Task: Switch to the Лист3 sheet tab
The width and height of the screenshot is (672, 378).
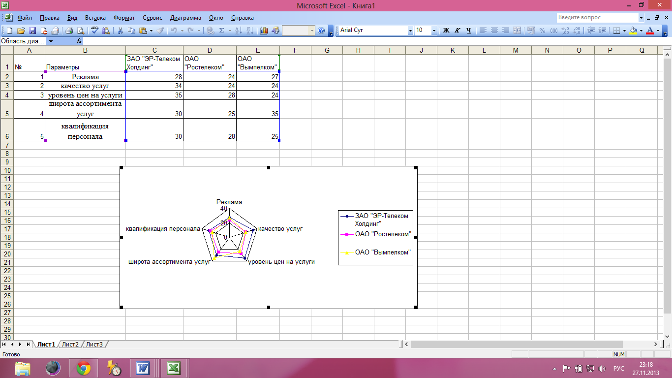Action: [x=94, y=344]
